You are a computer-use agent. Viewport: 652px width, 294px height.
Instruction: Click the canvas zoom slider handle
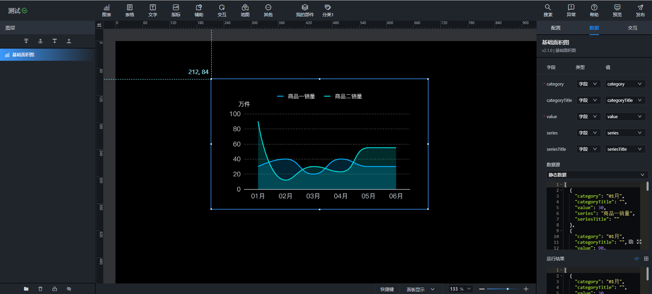507,289
